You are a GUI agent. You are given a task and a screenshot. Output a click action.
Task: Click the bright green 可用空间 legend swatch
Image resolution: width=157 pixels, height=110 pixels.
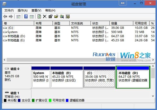coord(50,100)
